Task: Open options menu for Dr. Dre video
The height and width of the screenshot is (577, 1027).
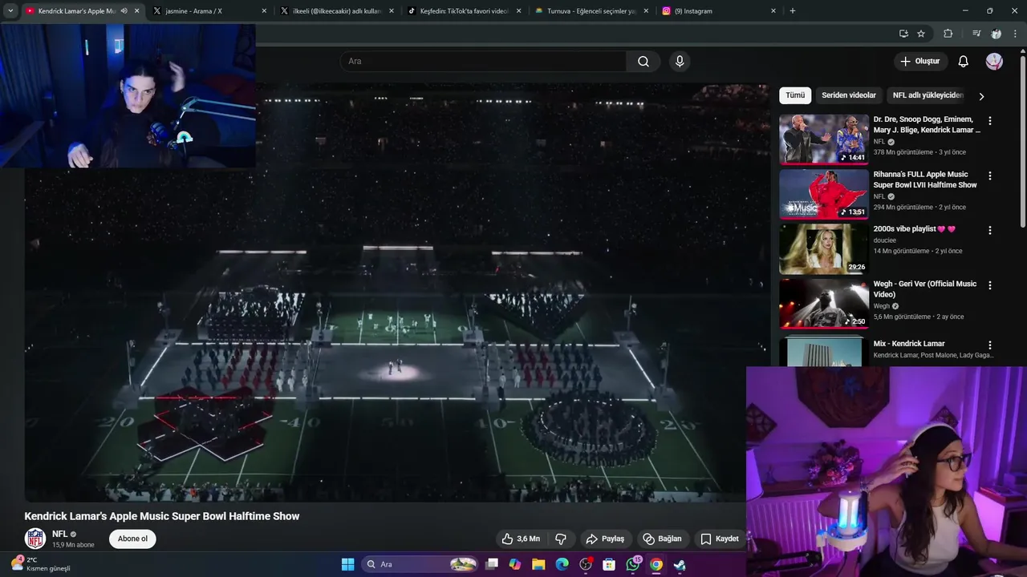Action: (x=989, y=121)
